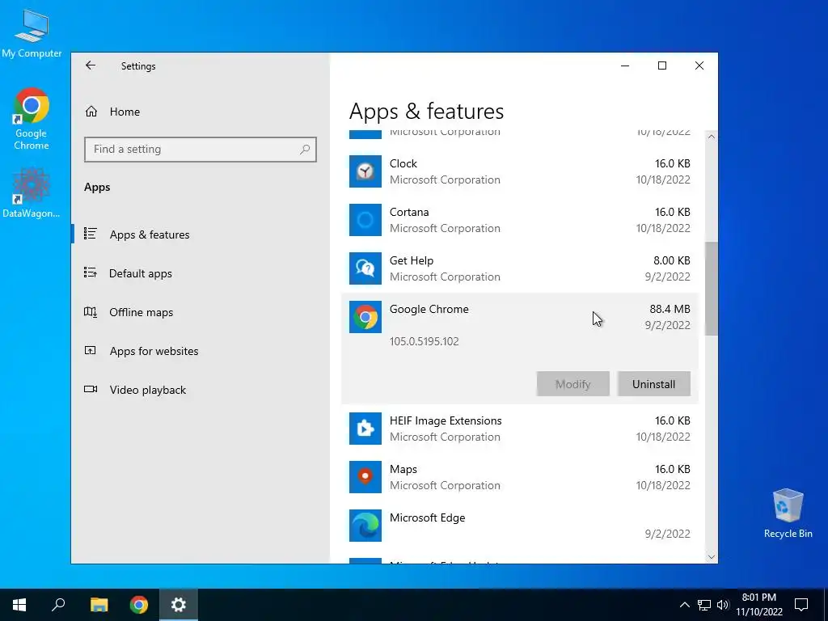Open My Computer desktop icon
This screenshot has height=621, width=828.
coord(32,33)
